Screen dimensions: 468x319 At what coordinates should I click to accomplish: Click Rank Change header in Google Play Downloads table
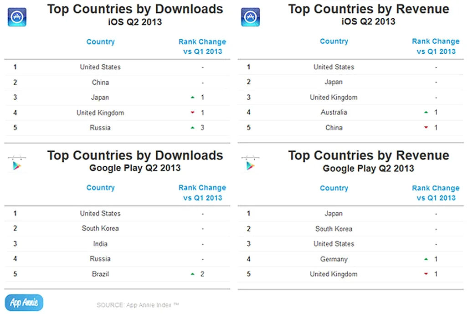click(202, 193)
